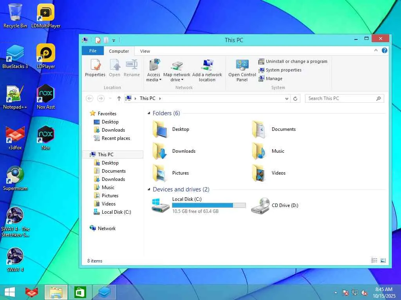The image size is (401, 300).
Task: Select Favorites in the navigation pane
Action: [103, 114]
